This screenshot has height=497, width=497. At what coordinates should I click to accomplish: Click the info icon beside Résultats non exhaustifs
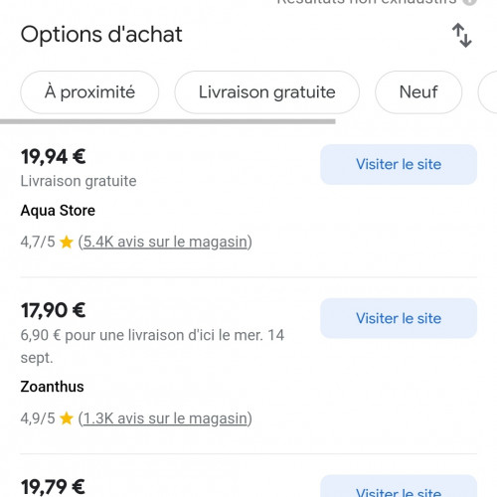470,2
